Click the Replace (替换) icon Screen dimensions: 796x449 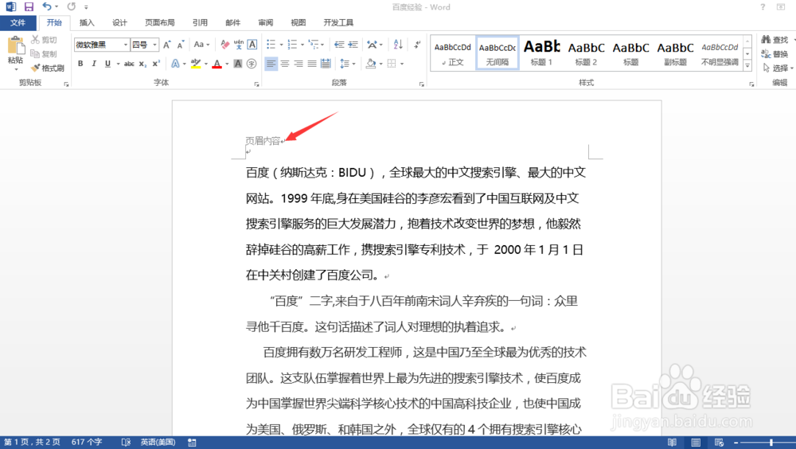click(766, 54)
